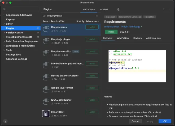Click the forward navigation arrow

click(x=169, y=9)
